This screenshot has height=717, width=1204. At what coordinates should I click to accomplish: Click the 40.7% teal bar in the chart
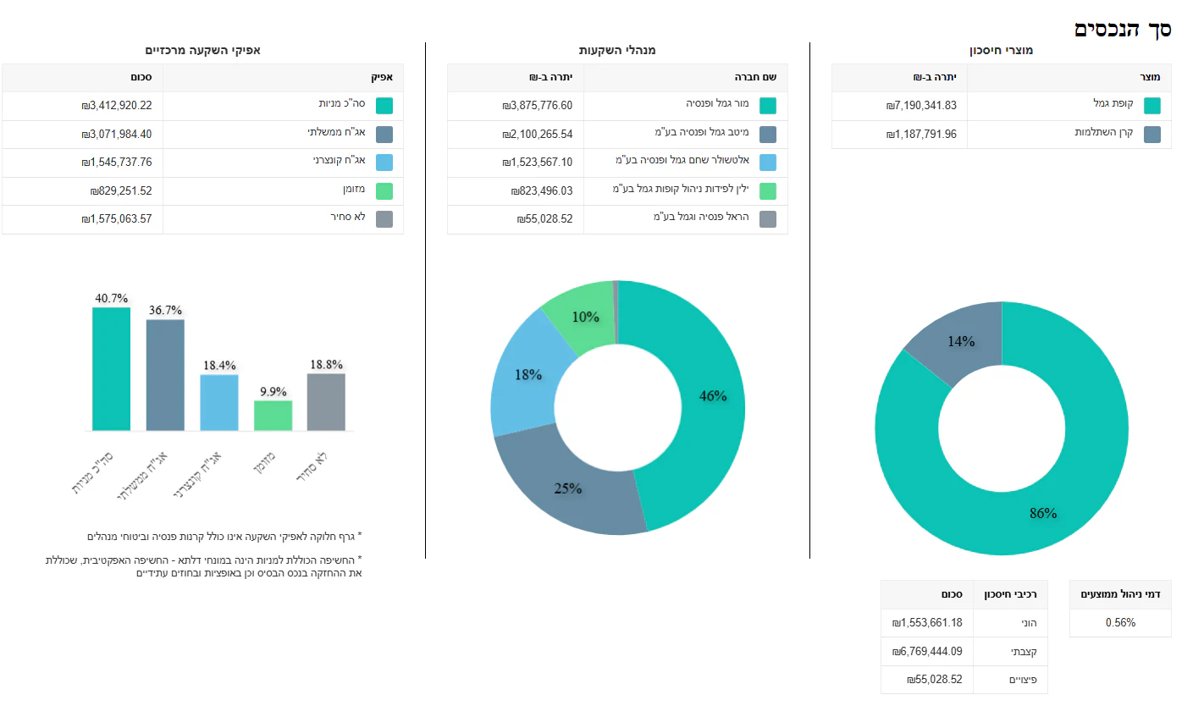click(x=112, y=369)
